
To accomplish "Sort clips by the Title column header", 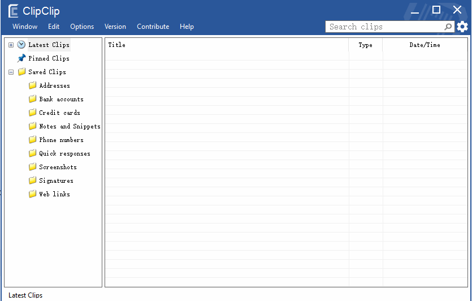I will [227, 45].
